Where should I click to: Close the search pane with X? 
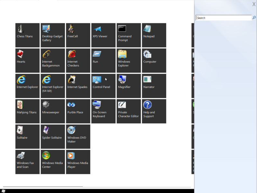[254, 4]
